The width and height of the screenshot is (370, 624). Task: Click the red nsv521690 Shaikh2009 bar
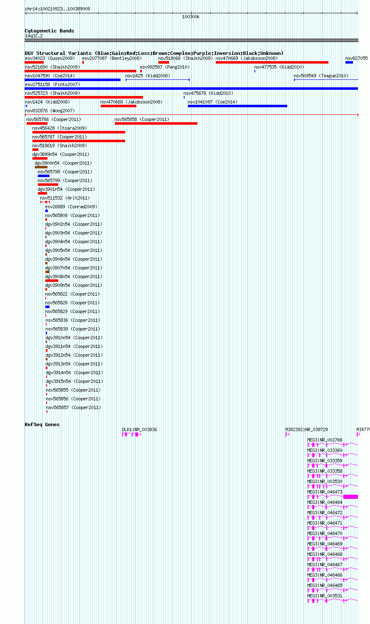pos(81,71)
